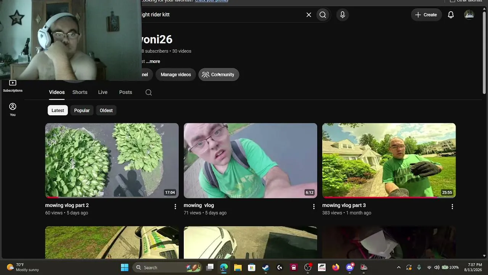Click the 17:04 duration badge

coord(170,192)
